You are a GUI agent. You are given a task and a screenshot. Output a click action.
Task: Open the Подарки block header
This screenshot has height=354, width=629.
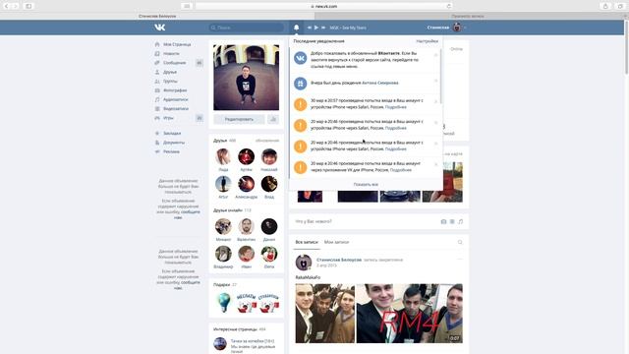pos(225,284)
